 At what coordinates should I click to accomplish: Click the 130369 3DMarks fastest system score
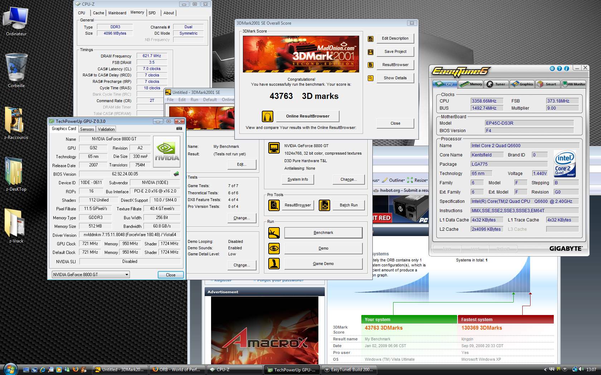[x=482, y=328]
